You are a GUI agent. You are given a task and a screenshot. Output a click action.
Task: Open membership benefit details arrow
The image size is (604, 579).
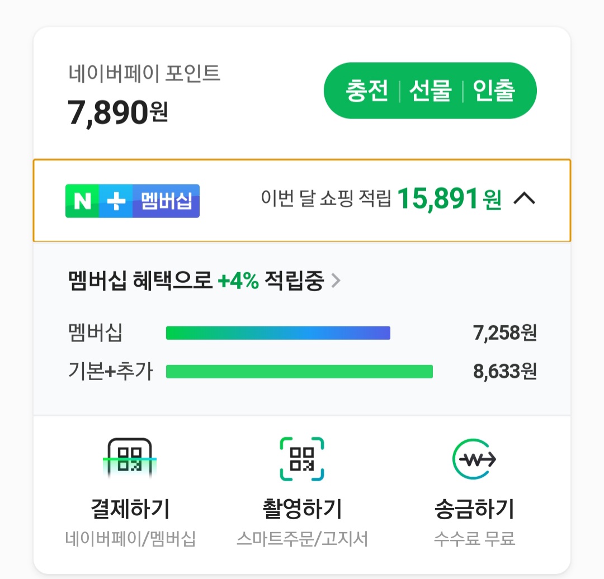[336, 281]
